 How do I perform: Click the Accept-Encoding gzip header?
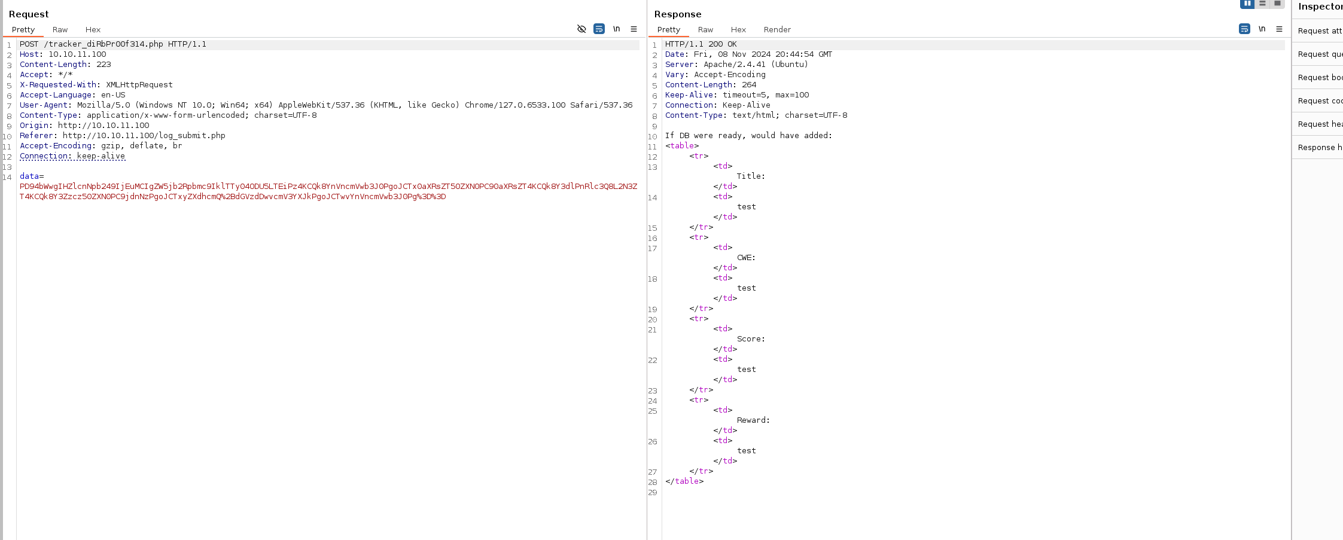tap(101, 146)
